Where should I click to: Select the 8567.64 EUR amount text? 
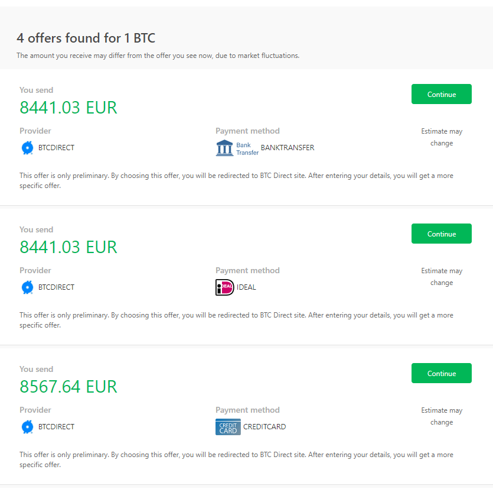[68, 386]
